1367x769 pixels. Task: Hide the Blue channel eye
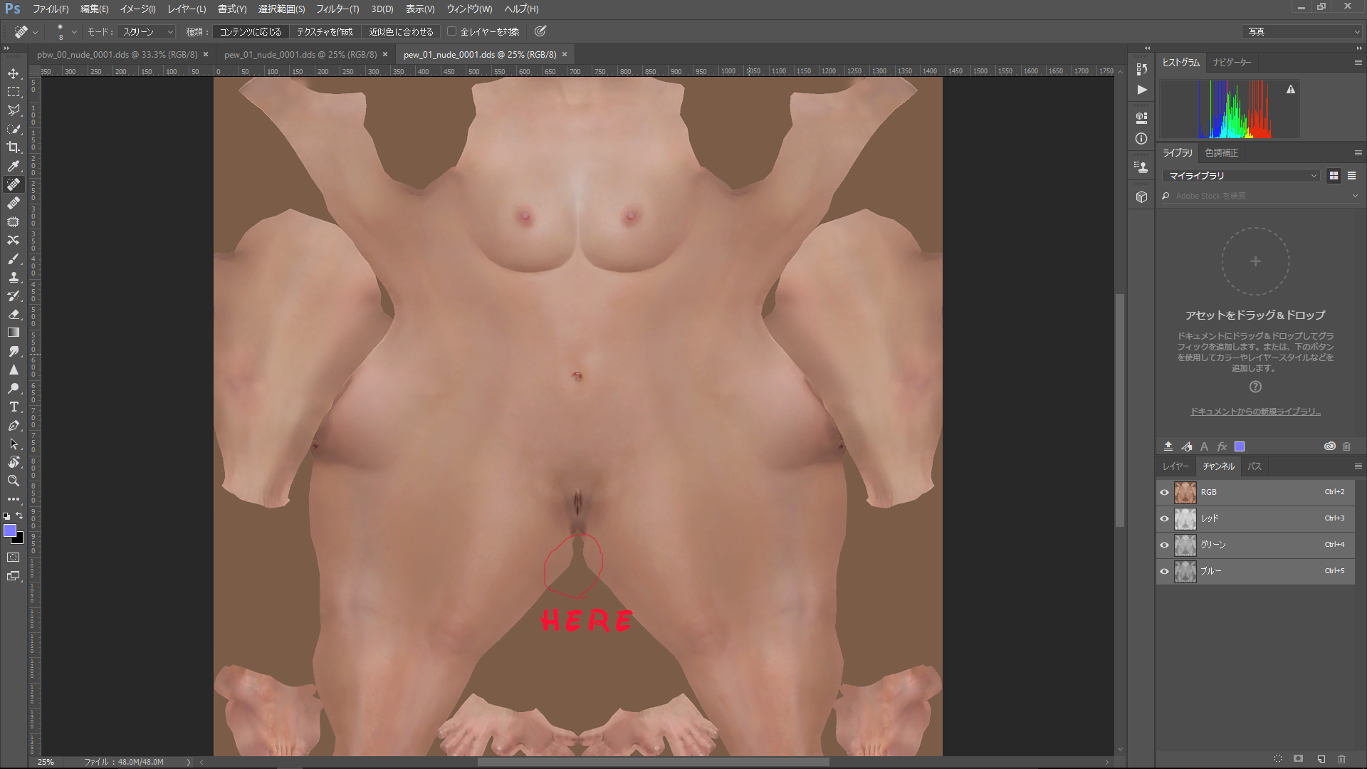[1165, 571]
